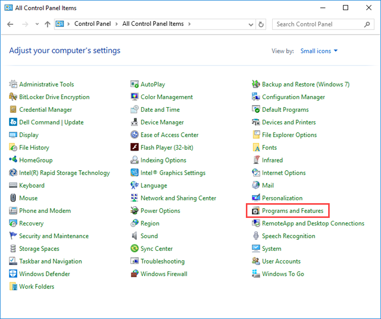Click the Configuration Manager icon
The image size is (381, 319).
pos(256,97)
